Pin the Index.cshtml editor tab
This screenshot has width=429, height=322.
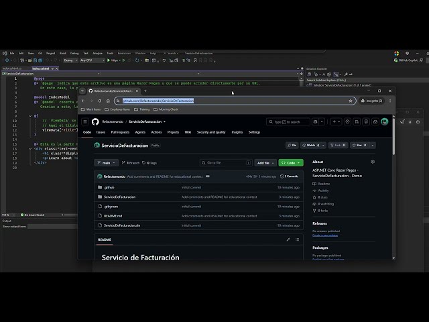point(52,68)
